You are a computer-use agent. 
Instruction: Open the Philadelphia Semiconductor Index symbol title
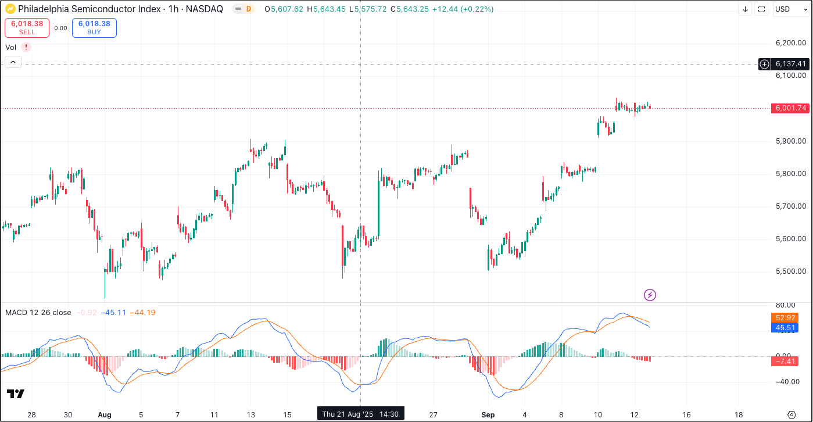[x=120, y=9]
